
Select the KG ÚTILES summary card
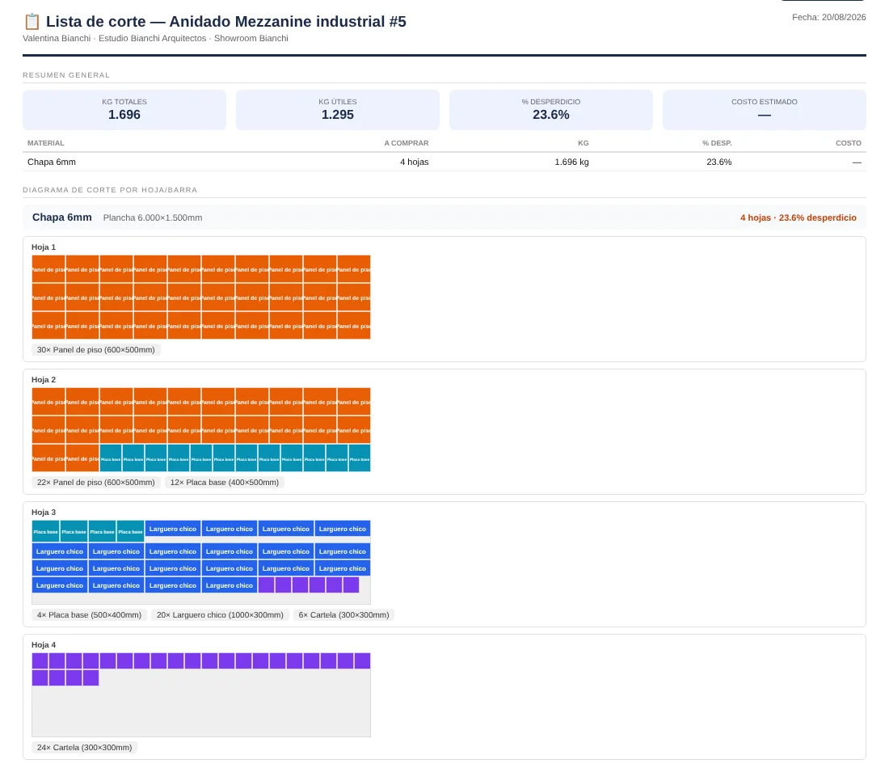[x=337, y=109]
